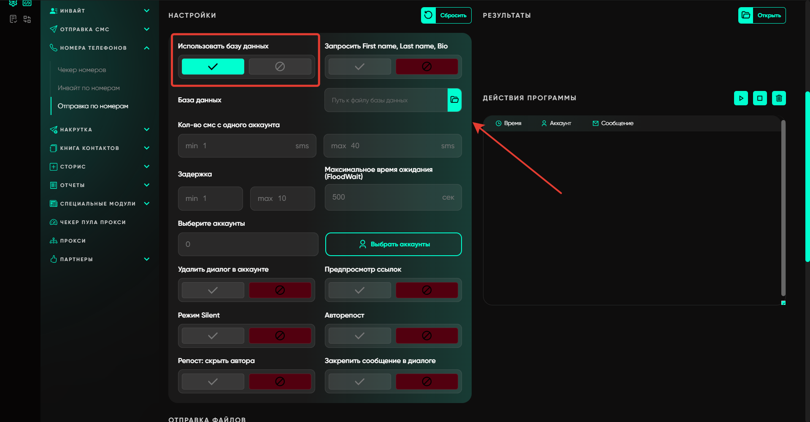
Task: Disable the use database option
Action: pyautogui.click(x=280, y=67)
